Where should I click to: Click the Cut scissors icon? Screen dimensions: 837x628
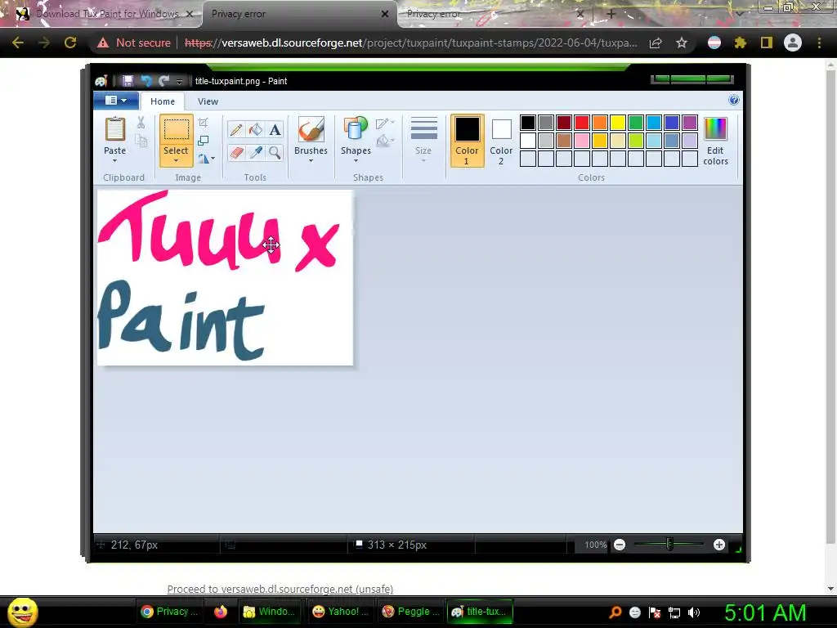(141, 123)
